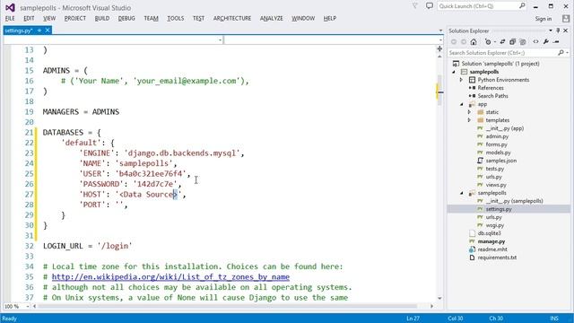Open the editor zoom level 100 % dropdown

click(27, 306)
